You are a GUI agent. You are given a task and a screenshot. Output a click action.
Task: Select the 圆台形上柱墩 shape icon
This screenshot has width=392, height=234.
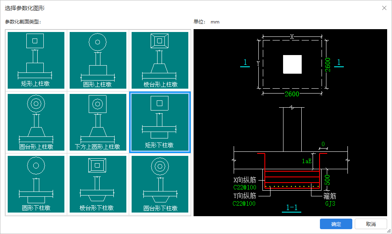(x=36, y=122)
